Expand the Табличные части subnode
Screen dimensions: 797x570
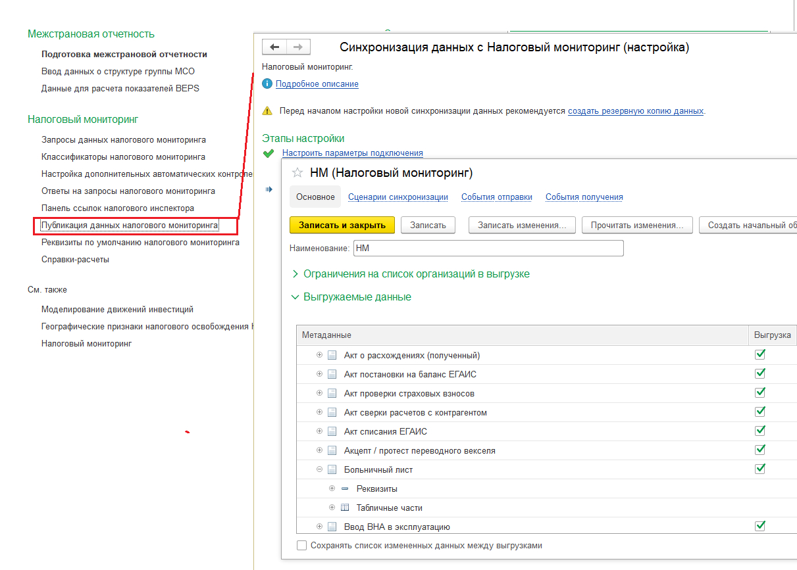click(x=332, y=508)
